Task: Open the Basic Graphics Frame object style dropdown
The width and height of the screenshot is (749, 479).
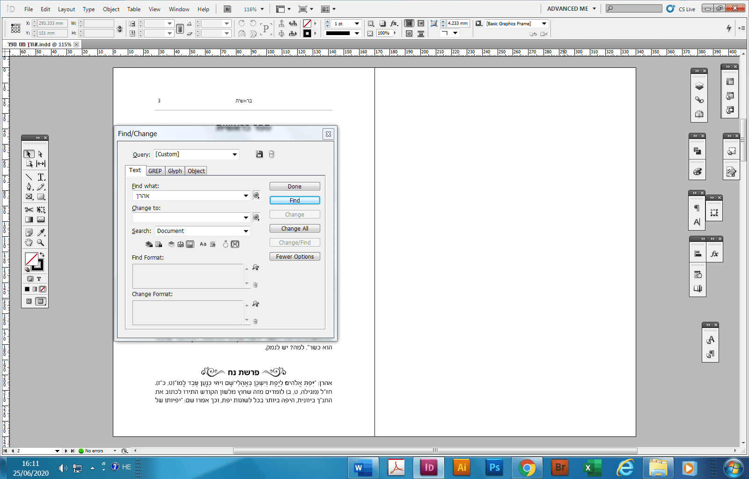Action: [x=544, y=23]
